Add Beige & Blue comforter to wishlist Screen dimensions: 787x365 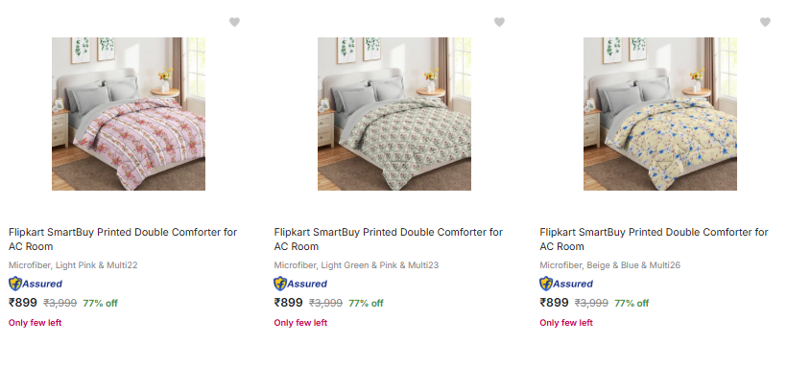(765, 22)
